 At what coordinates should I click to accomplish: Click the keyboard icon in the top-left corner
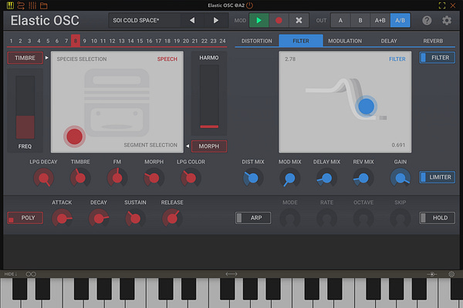coord(10,5)
